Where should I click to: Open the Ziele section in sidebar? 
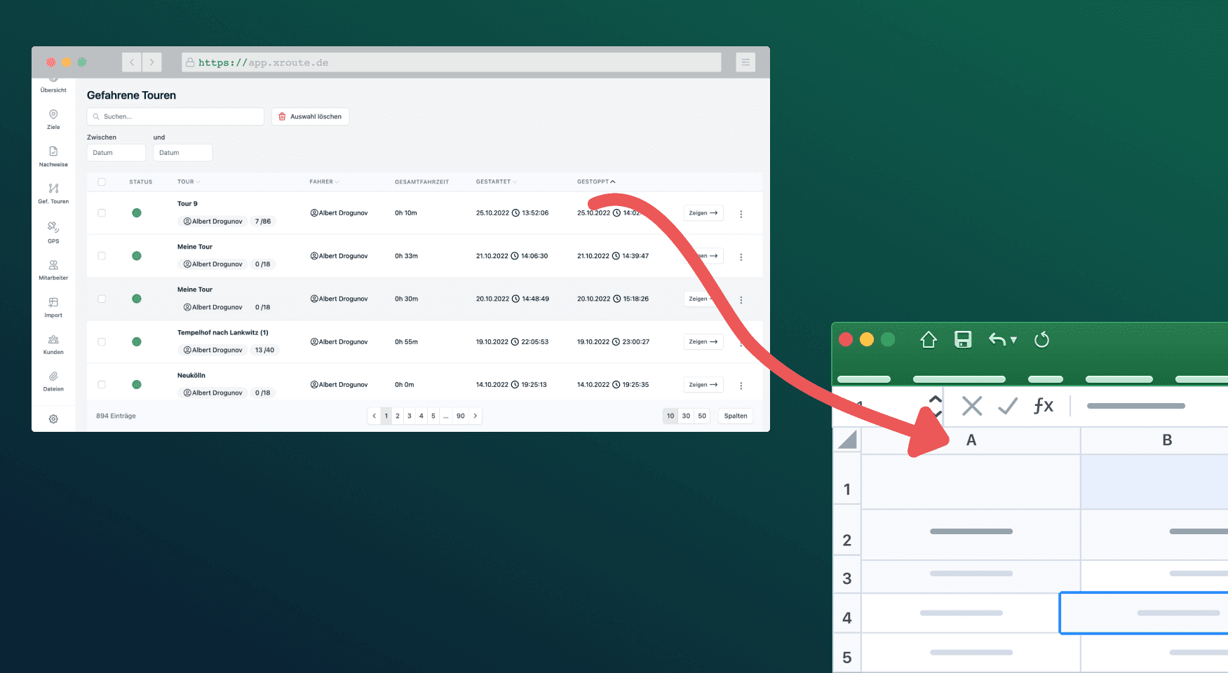click(53, 118)
